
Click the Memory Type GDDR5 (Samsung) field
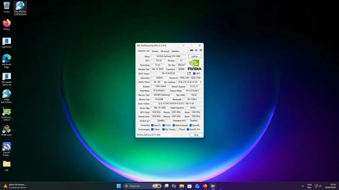pyautogui.click(x=162, y=95)
